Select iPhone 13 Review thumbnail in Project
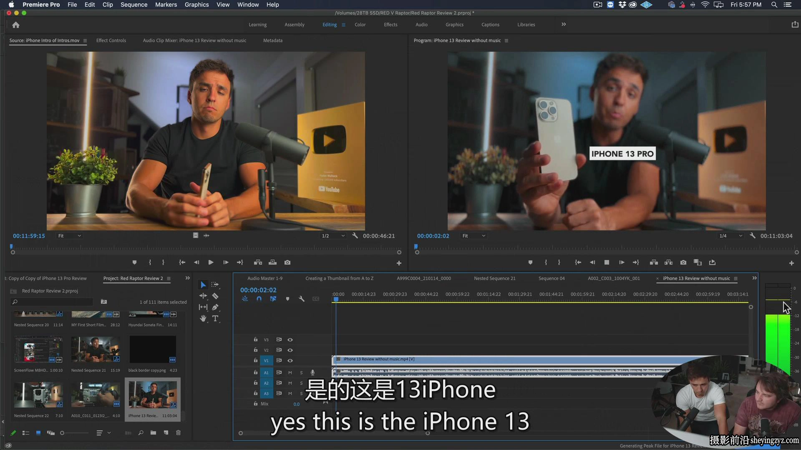801x450 pixels. pyautogui.click(x=153, y=395)
